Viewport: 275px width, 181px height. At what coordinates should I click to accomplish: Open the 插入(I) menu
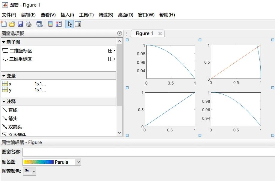click(x=67, y=15)
